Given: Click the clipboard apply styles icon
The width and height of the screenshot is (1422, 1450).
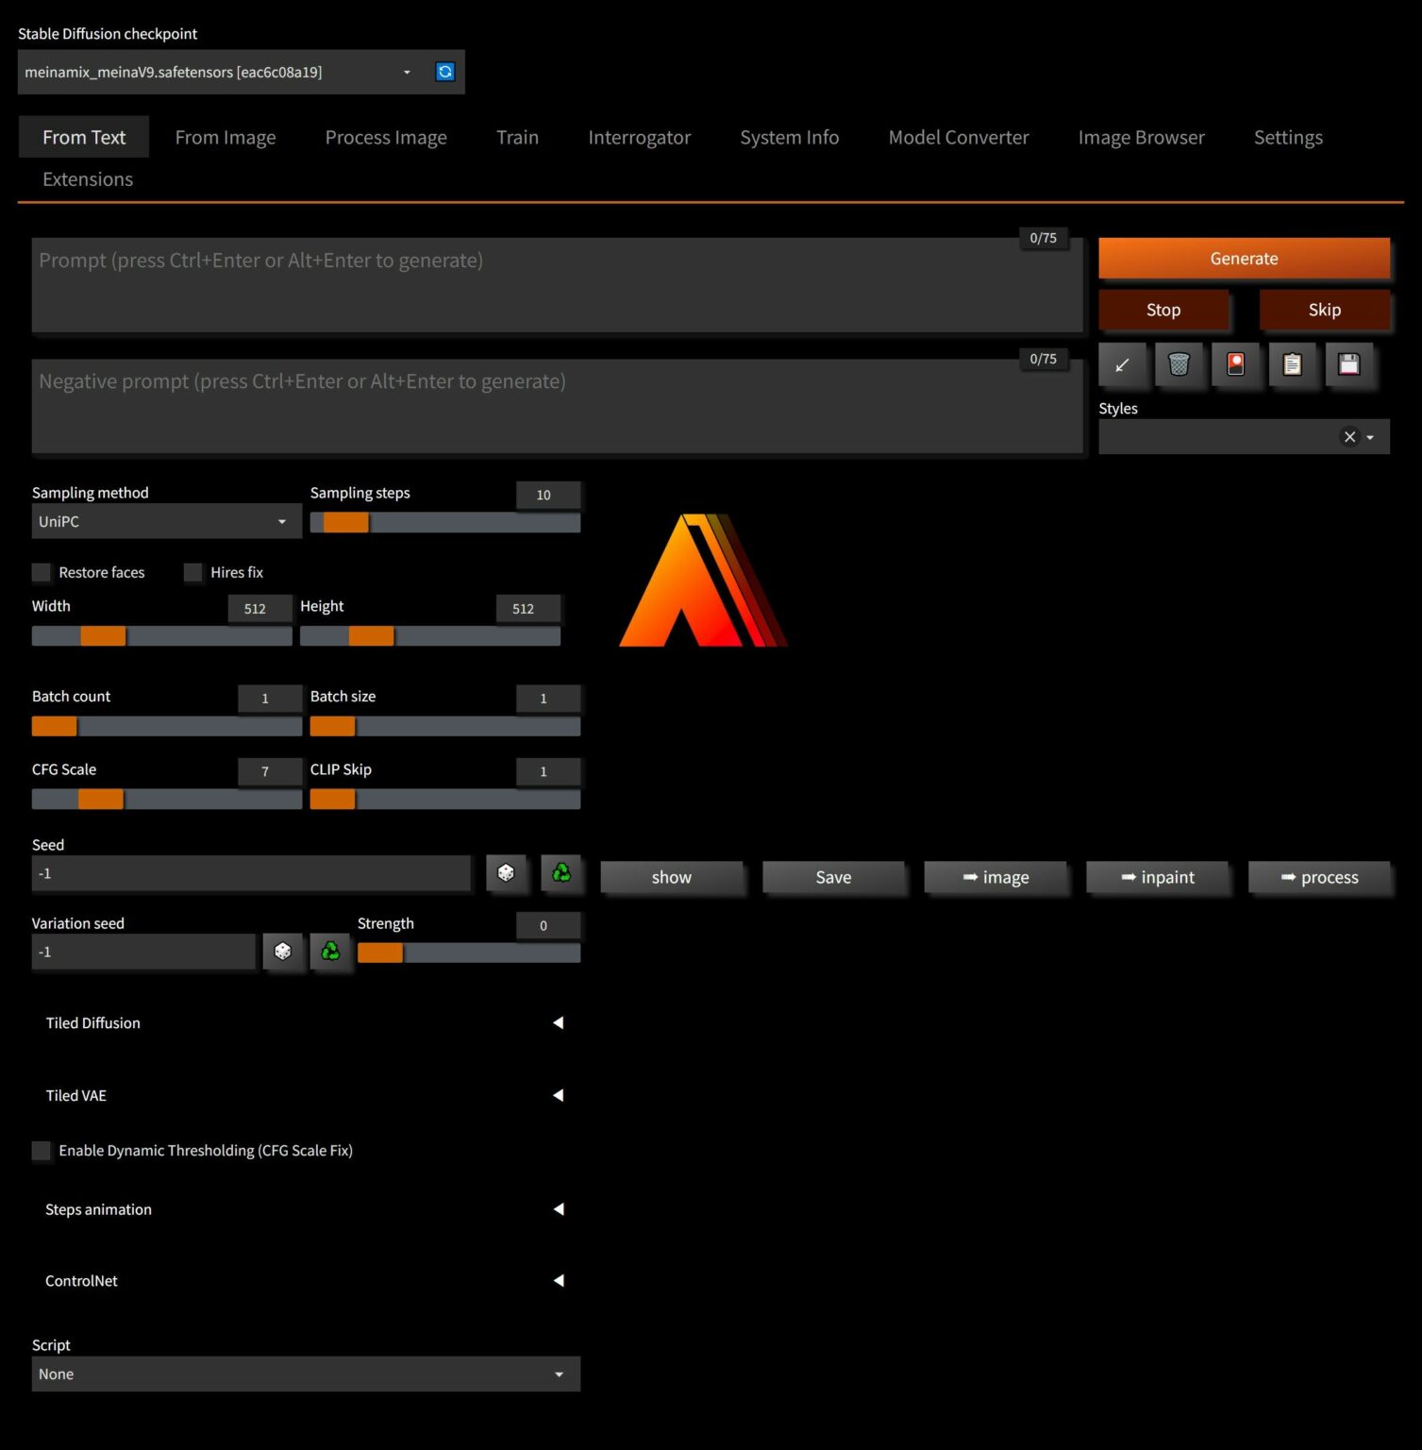Looking at the screenshot, I should (x=1292, y=364).
